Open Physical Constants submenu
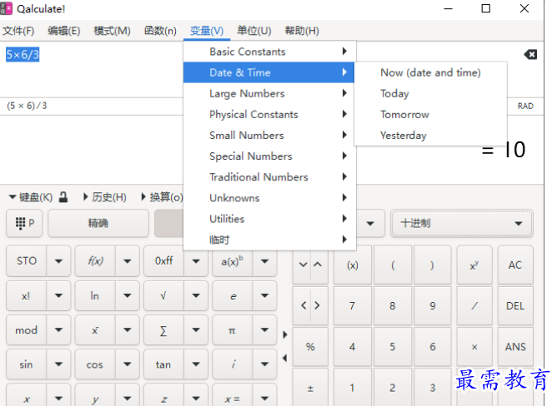This screenshot has height=406, width=557. [268, 115]
